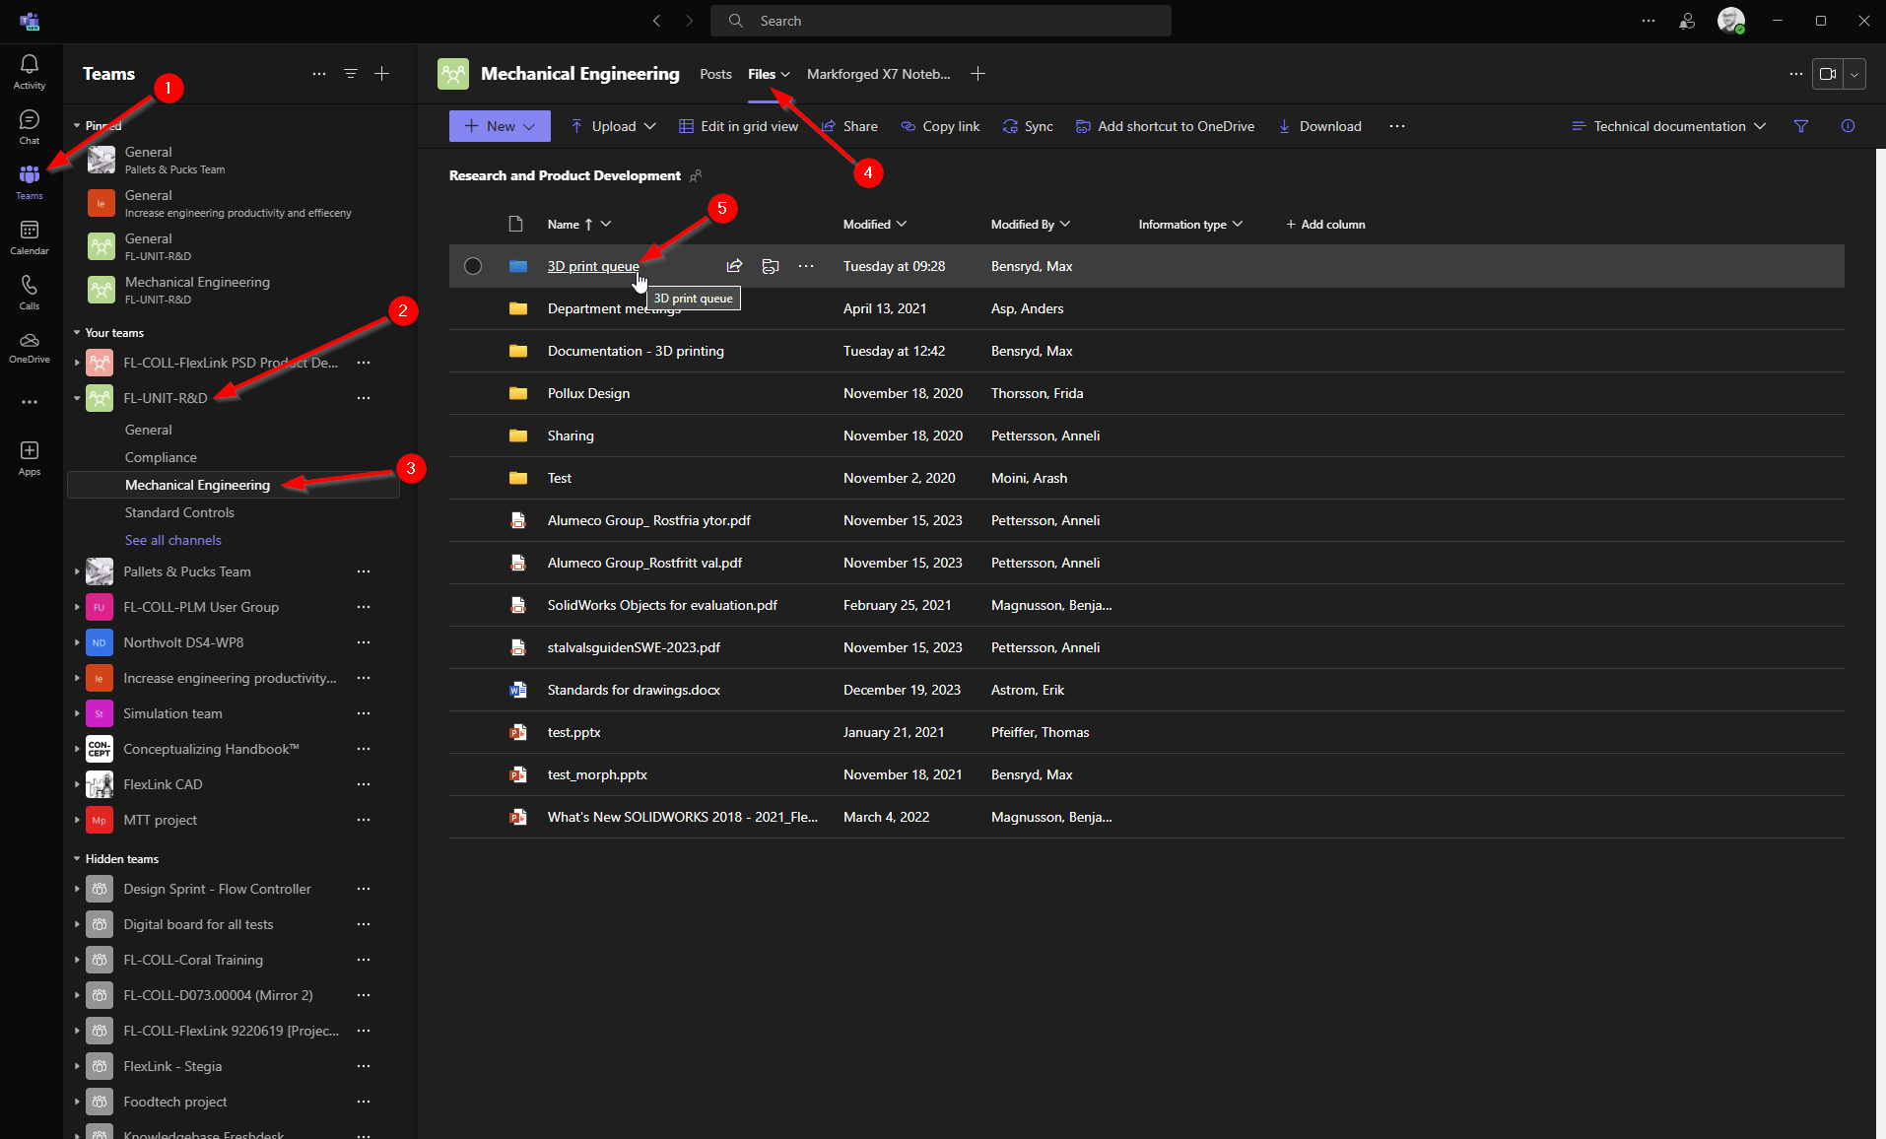The height and width of the screenshot is (1139, 1886).
Task: Click Add column header
Action: pyautogui.click(x=1325, y=225)
